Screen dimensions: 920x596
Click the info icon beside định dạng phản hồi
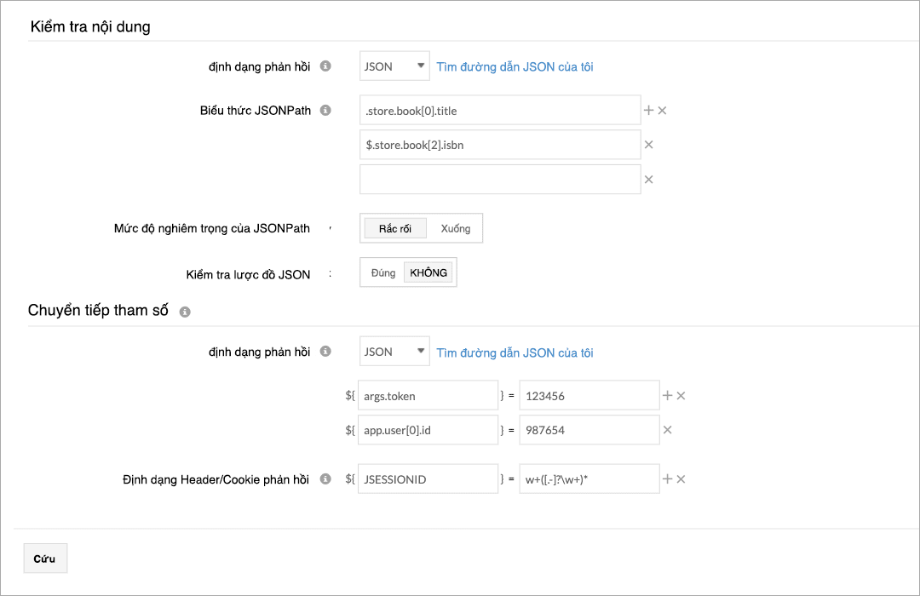(326, 66)
